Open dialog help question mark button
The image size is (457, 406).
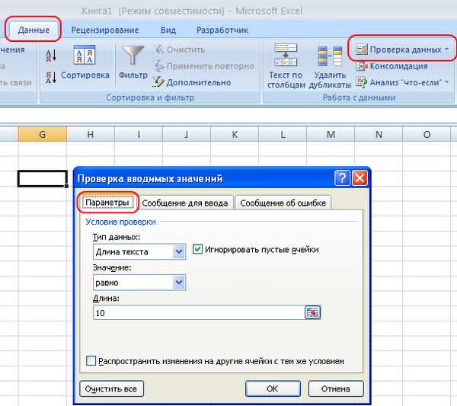(342, 177)
